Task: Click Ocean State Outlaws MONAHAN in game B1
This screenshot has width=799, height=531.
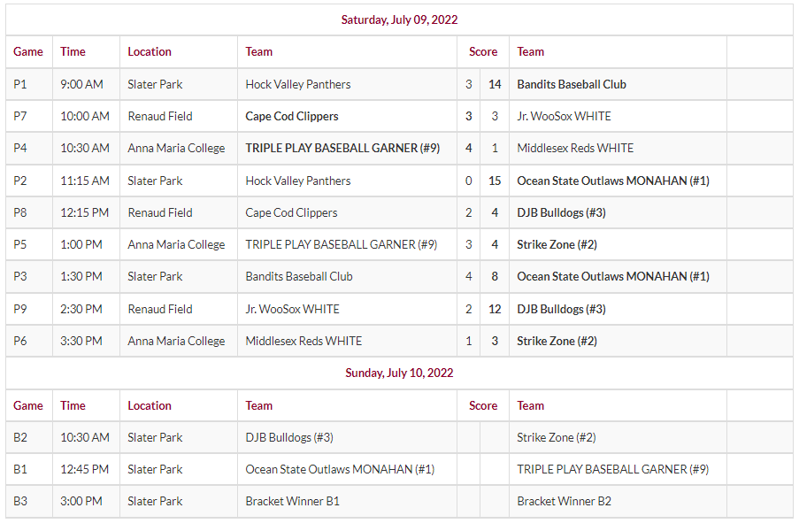Action: 340,469
